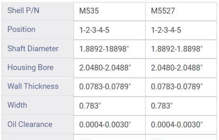Click Oil Clearance value in M5527 column

[x=177, y=125]
